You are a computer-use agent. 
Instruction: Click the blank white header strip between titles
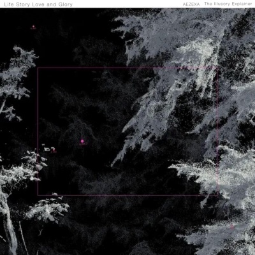(x=127, y=4)
